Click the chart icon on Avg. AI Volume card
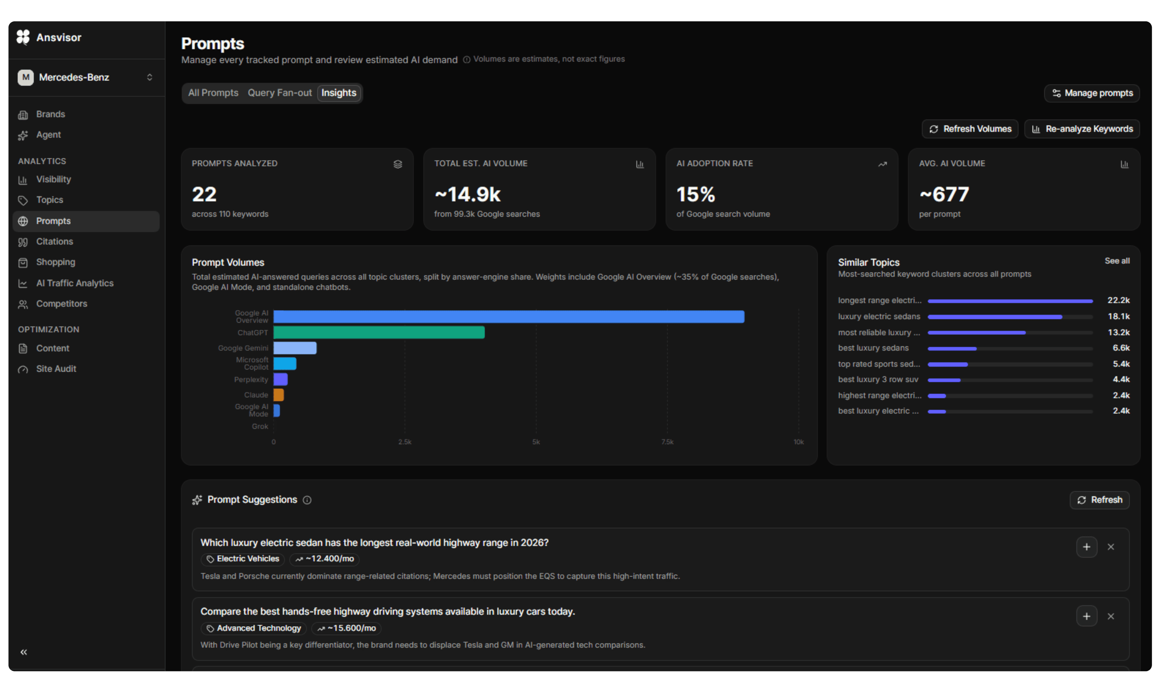Image resolution: width=1164 pixels, height=698 pixels. pyautogui.click(x=1124, y=164)
